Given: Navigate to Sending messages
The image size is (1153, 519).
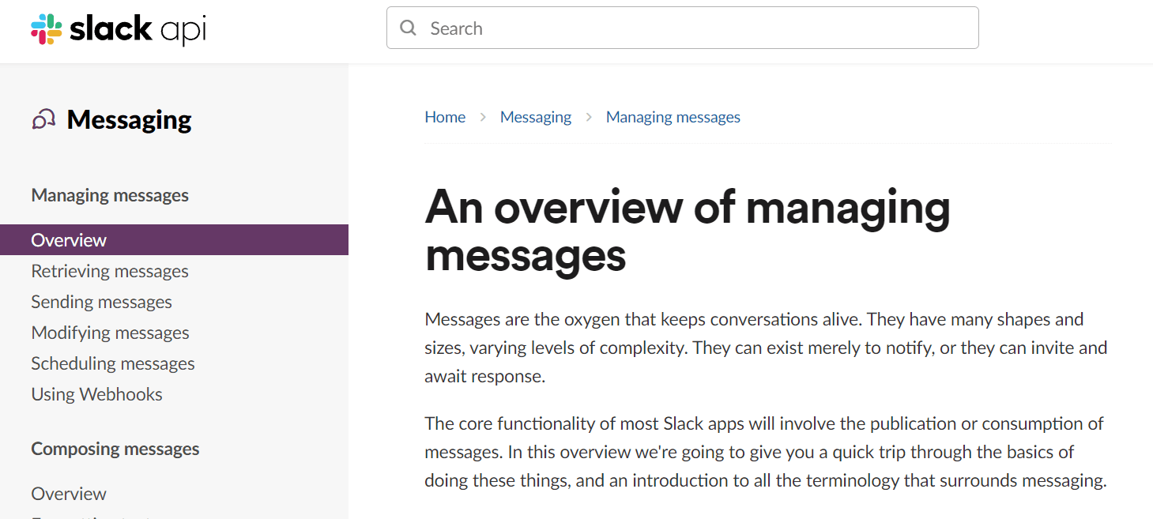Looking at the screenshot, I should [x=101, y=302].
